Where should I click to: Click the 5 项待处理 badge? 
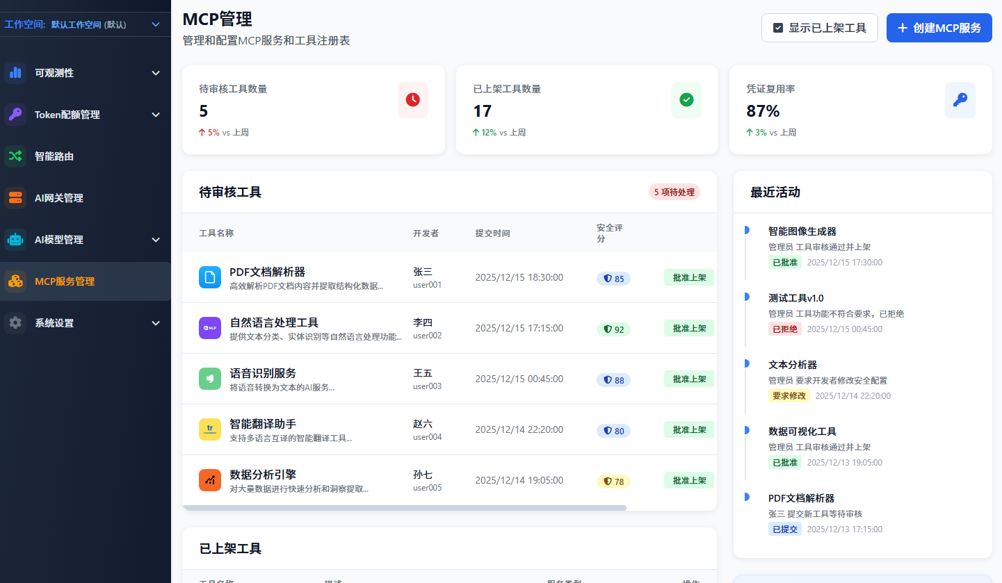pos(674,192)
